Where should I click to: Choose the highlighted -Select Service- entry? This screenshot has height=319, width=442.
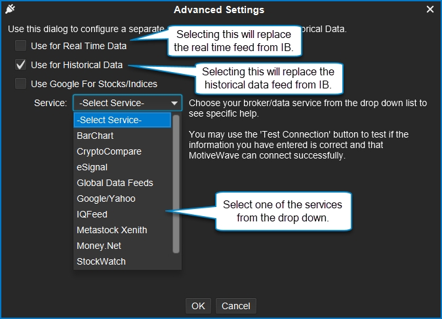coord(123,120)
